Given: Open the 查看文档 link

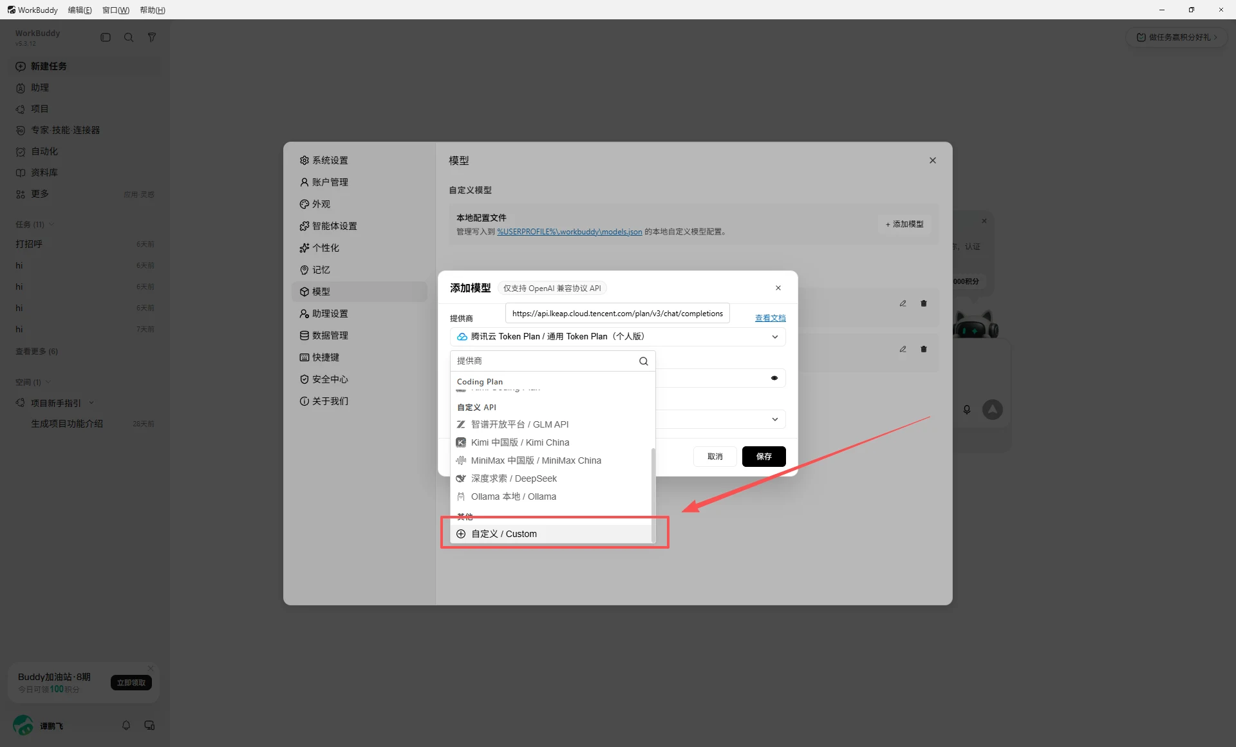Looking at the screenshot, I should (770, 318).
